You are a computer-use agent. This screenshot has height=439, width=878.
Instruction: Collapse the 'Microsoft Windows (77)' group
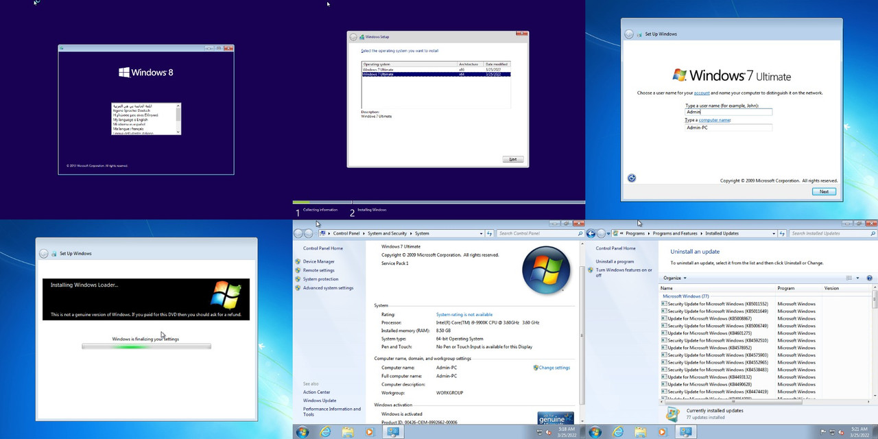pos(686,296)
